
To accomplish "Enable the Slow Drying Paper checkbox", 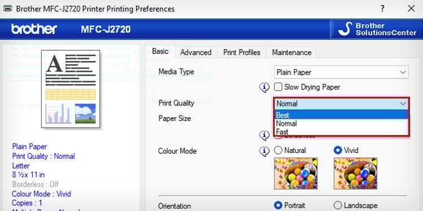I will pyautogui.click(x=278, y=87).
